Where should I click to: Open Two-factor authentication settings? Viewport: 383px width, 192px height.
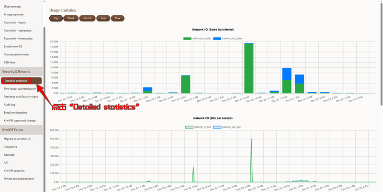[20, 88]
